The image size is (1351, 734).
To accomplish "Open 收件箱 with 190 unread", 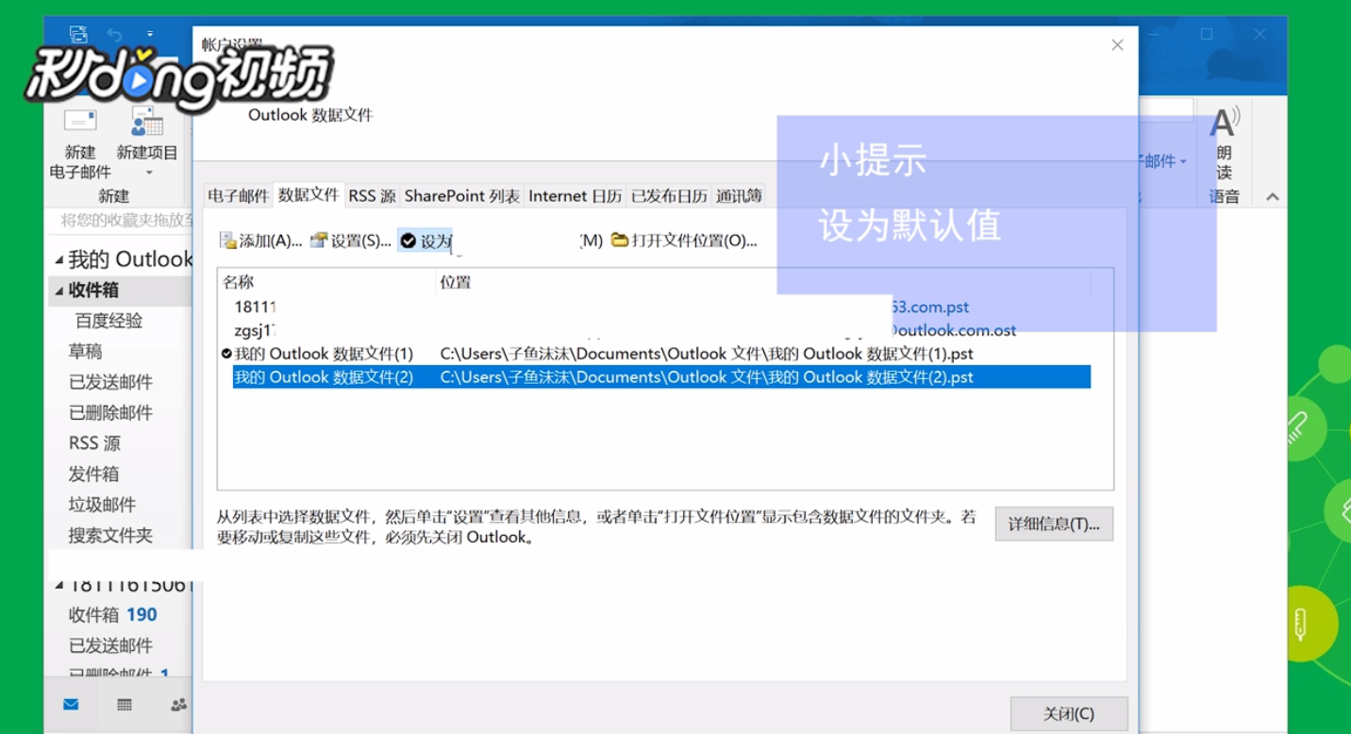I will (x=112, y=615).
